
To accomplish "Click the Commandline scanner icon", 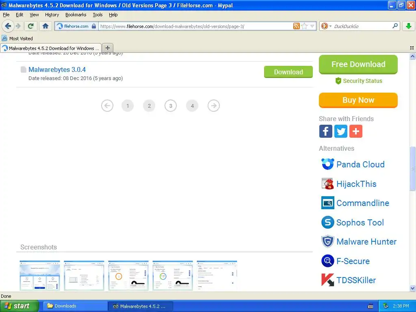I will click(x=327, y=203).
